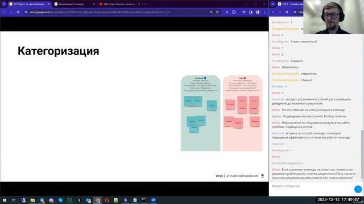Image resolution: width=364 pixels, height=204 pixels.
Task: Open a new browser tab
Action: click(146, 4)
